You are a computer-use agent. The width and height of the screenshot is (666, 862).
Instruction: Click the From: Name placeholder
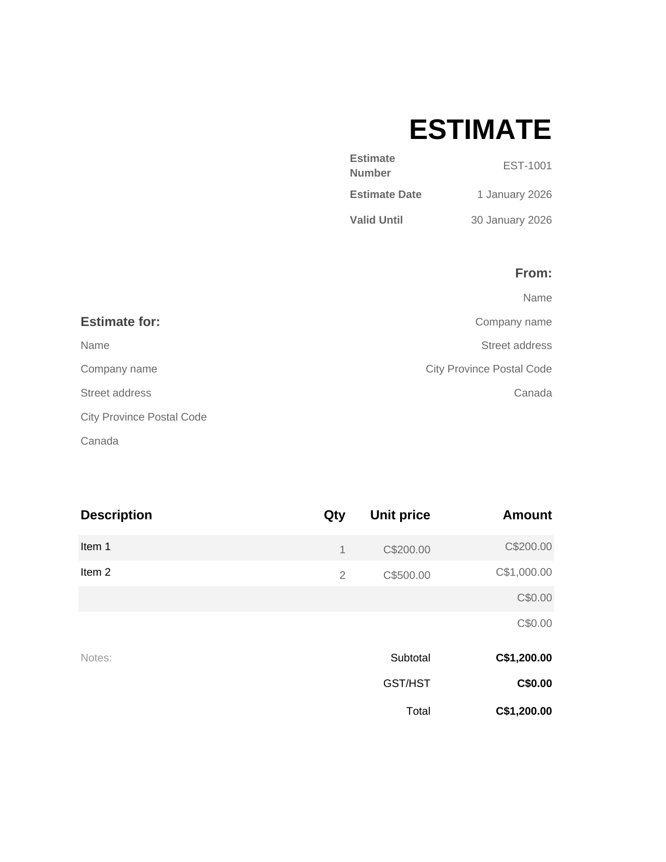click(537, 298)
